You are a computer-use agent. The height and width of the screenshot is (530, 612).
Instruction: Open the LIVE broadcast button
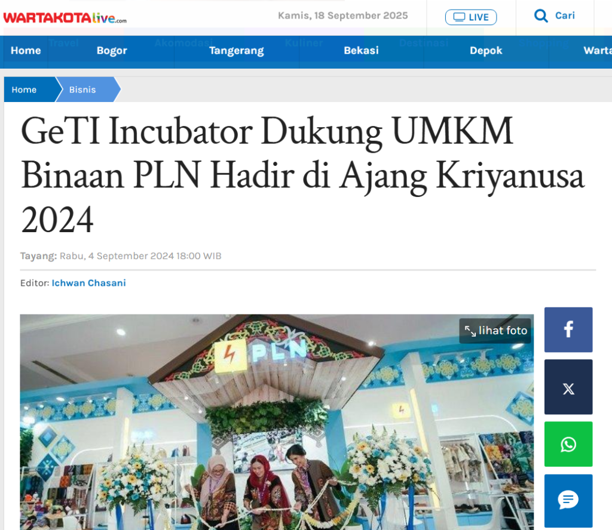pyautogui.click(x=471, y=17)
